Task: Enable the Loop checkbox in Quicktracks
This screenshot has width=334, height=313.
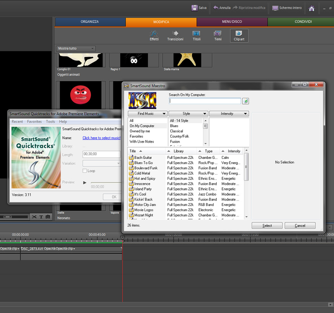Action: coord(85,171)
